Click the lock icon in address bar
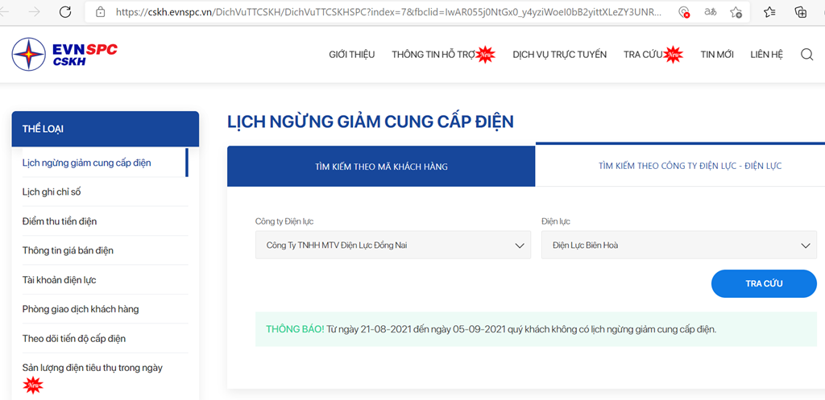This screenshot has width=825, height=400. [x=101, y=11]
